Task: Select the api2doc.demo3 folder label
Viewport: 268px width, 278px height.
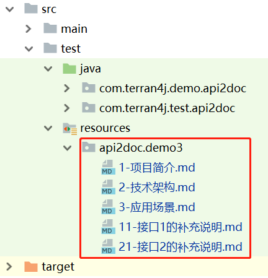Action: [x=141, y=148]
